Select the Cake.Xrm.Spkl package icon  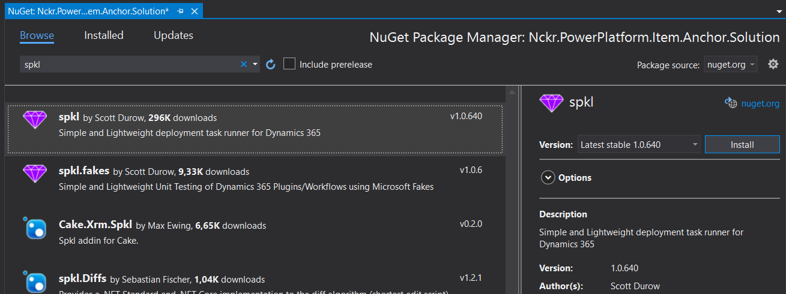[x=35, y=228]
